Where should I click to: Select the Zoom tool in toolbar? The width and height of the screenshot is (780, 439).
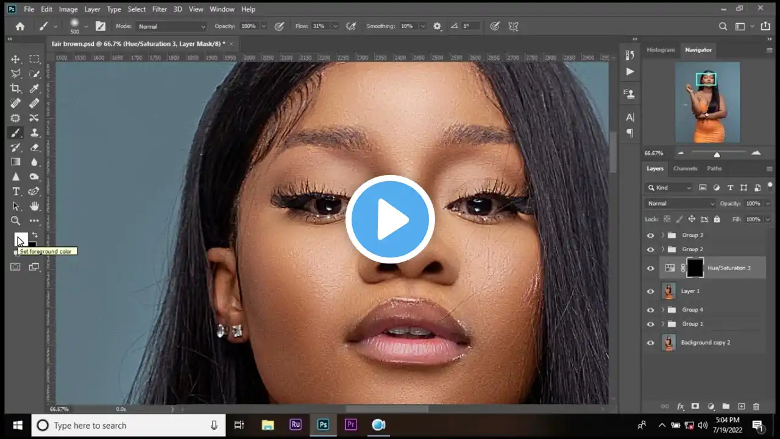tap(16, 221)
